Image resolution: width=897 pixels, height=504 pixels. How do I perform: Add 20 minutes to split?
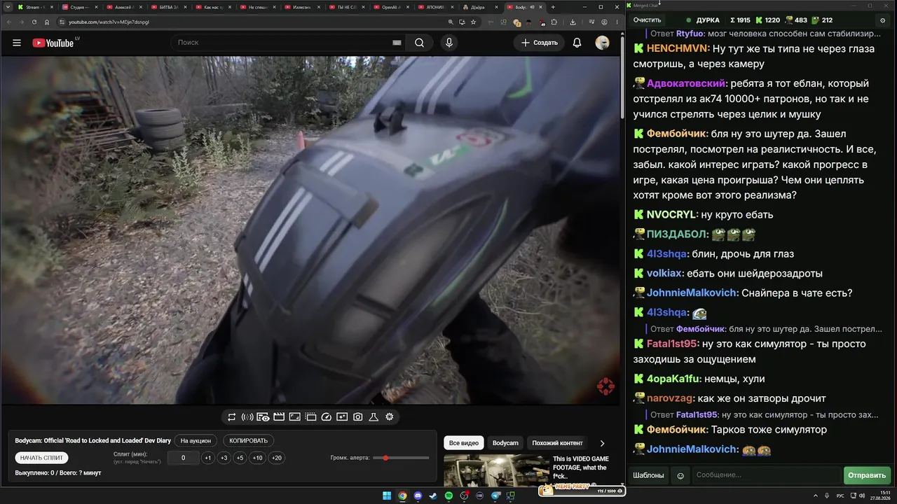click(x=277, y=458)
